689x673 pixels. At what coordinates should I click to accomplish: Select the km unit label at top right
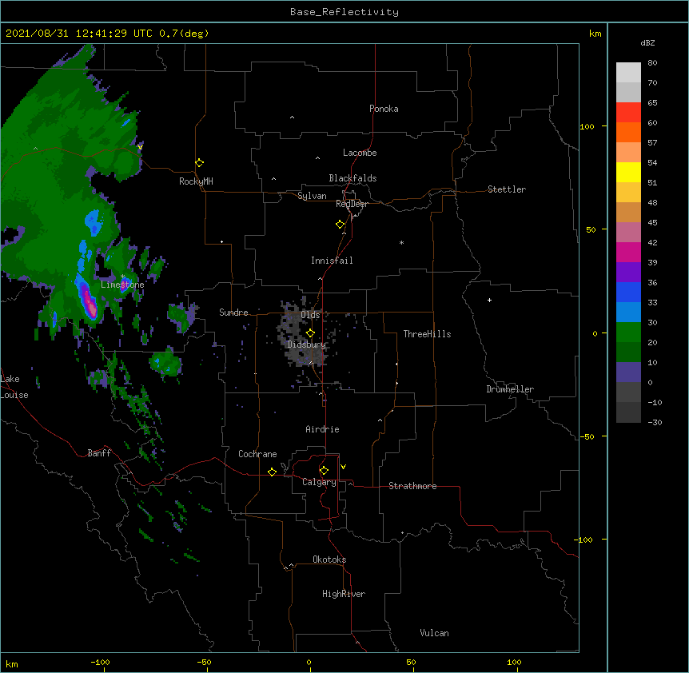(x=595, y=34)
